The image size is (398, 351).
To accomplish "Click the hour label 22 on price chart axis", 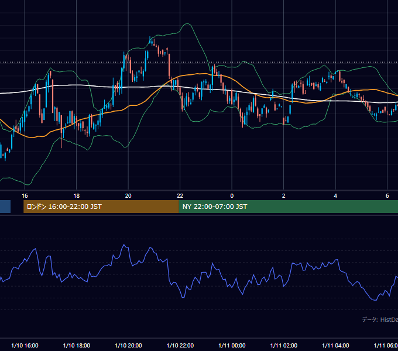I will point(180,196).
